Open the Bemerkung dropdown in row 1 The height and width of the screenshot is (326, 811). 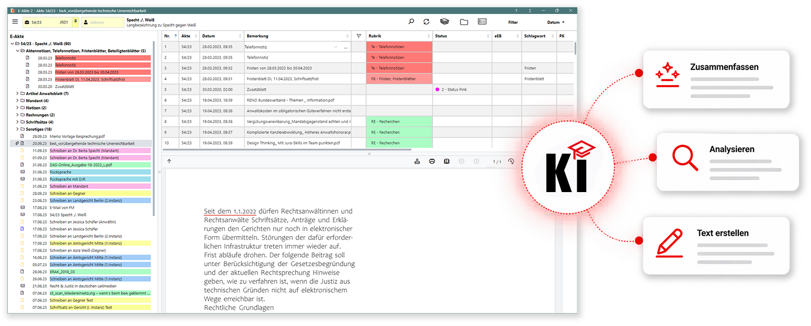335,47
